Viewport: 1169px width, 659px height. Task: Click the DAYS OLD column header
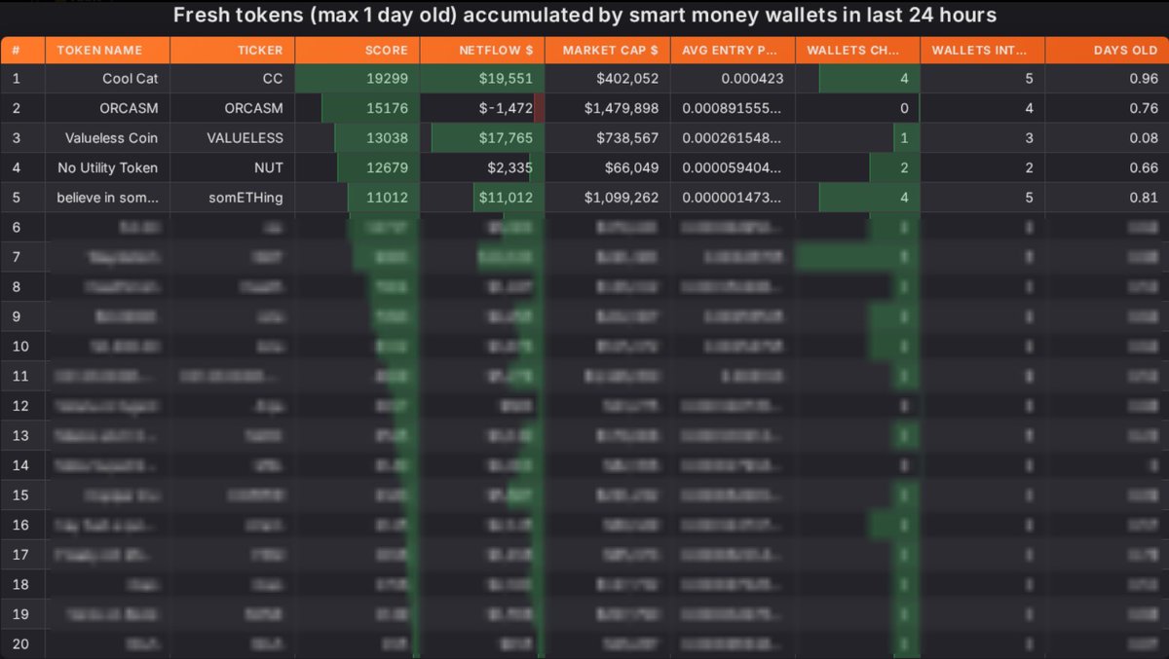pyautogui.click(x=1107, y=50)
